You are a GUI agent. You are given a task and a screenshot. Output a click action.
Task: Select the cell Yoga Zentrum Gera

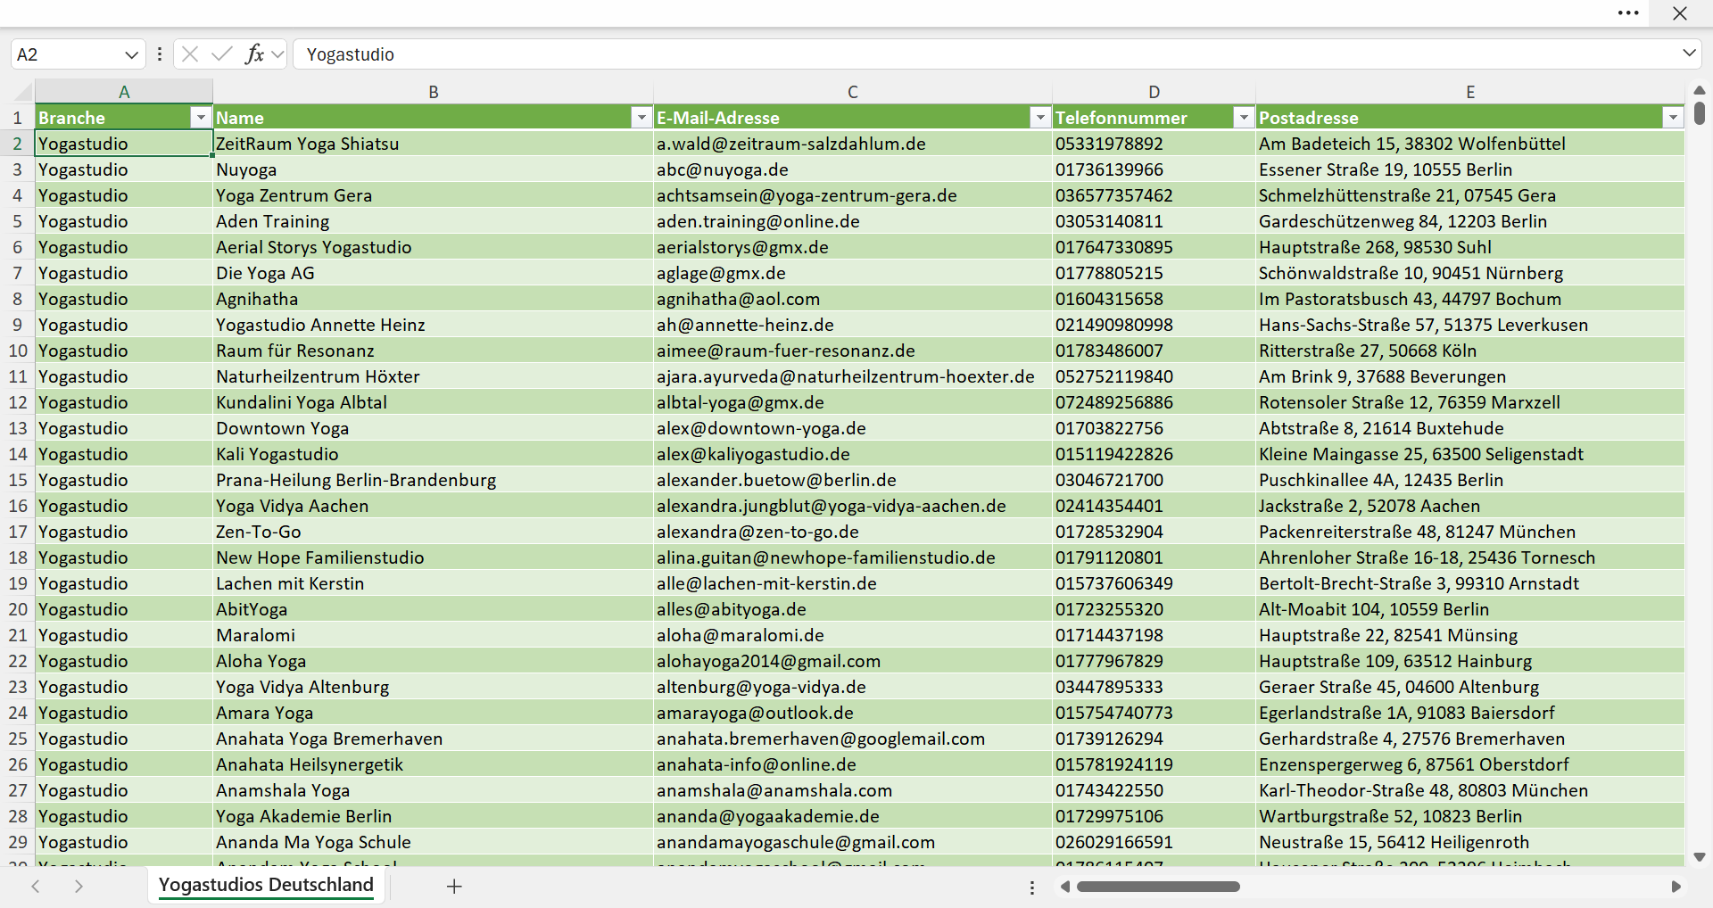tap(434, 195)
